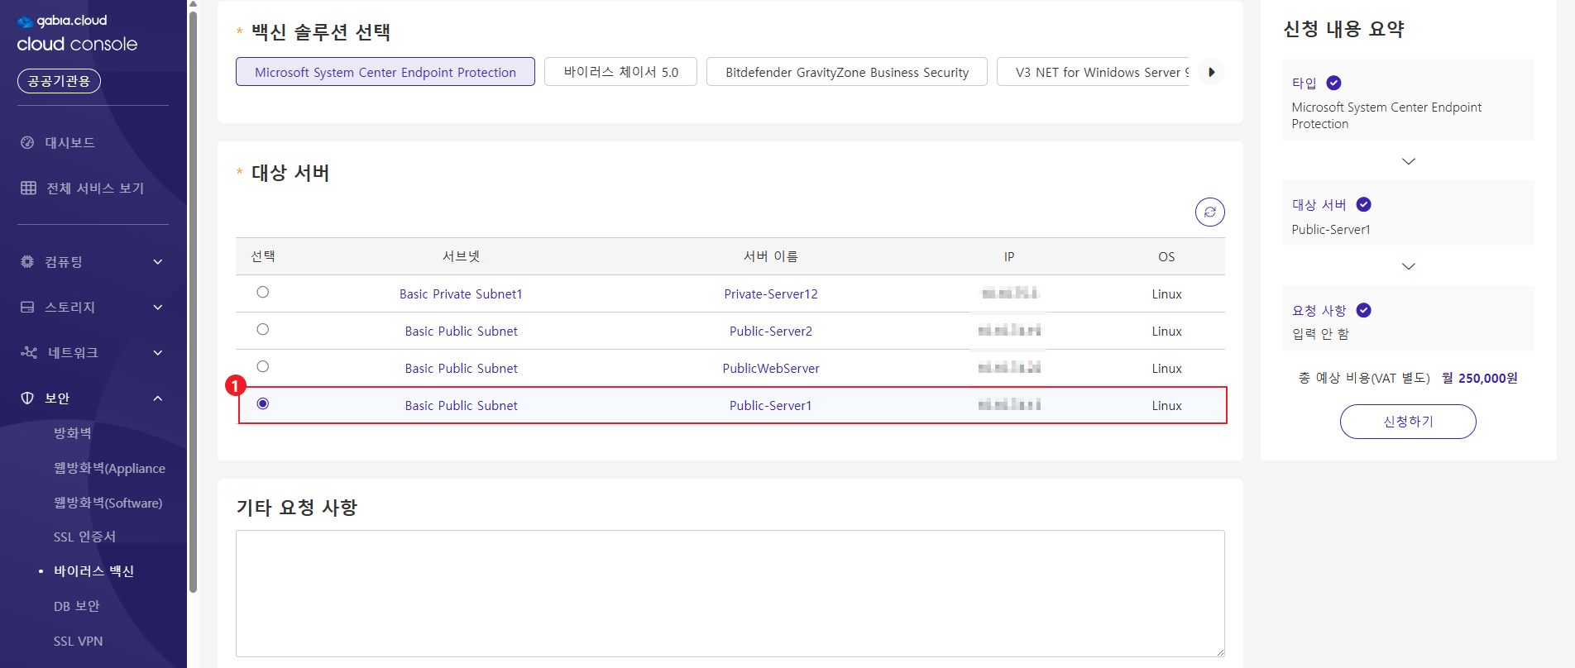Viewport: 1575px width, 668px height.
Task: Open 전체 서비스 보기 menu
Action: pyautogui.click(x=95, y=188)
